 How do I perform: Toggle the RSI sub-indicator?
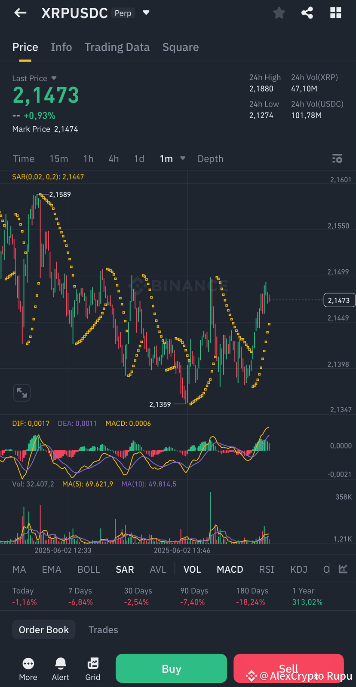(267, 569)
